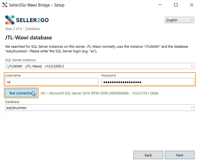Minimize the Setup window
Screen dimensions: 199x164
[x=160, y=5]
